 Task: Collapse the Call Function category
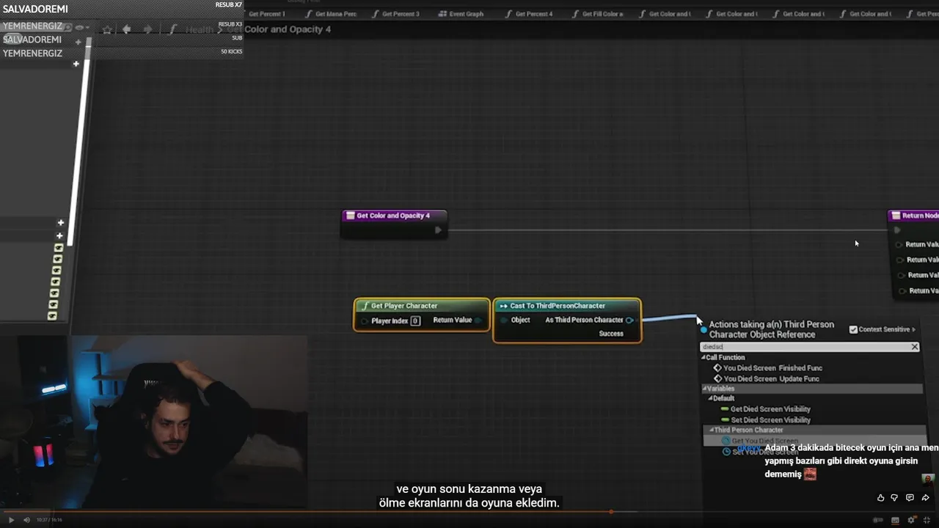[x=704, y=358]
